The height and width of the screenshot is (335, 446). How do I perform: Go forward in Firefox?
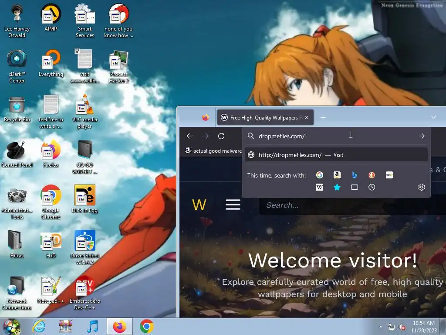click(206, 136)
